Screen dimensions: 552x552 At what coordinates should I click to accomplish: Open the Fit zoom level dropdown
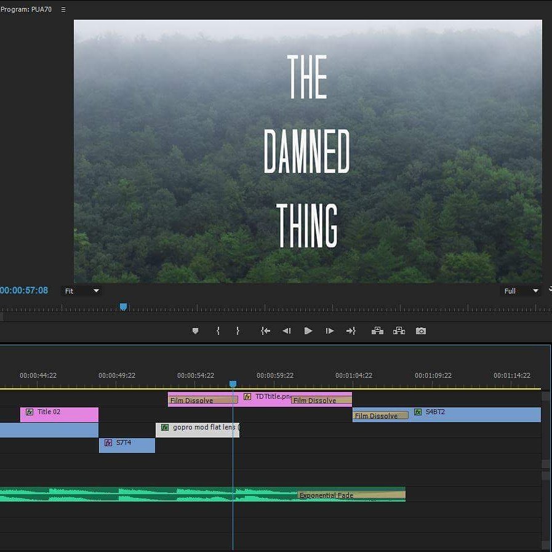pyautogui.click(x=82, y=291)
